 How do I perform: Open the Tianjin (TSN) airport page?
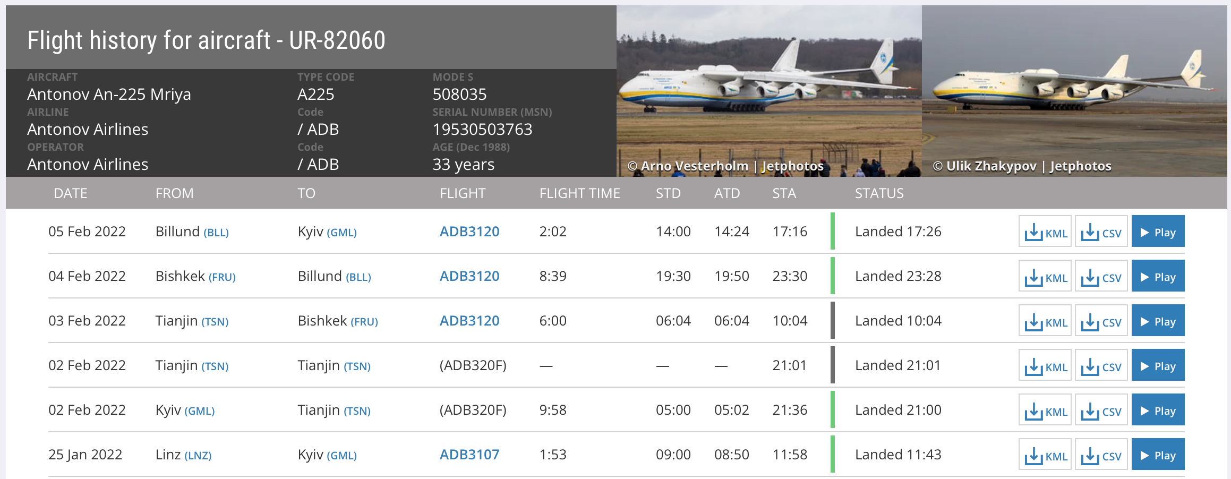(x=215, y=321)
